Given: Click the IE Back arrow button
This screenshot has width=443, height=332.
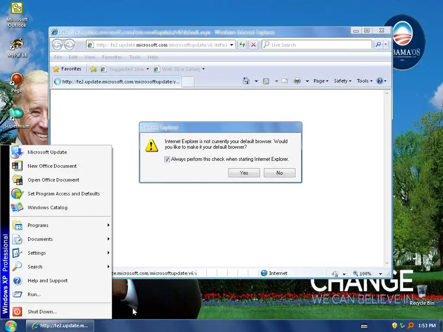Looking at the screenshot, I should click(57, 45).
